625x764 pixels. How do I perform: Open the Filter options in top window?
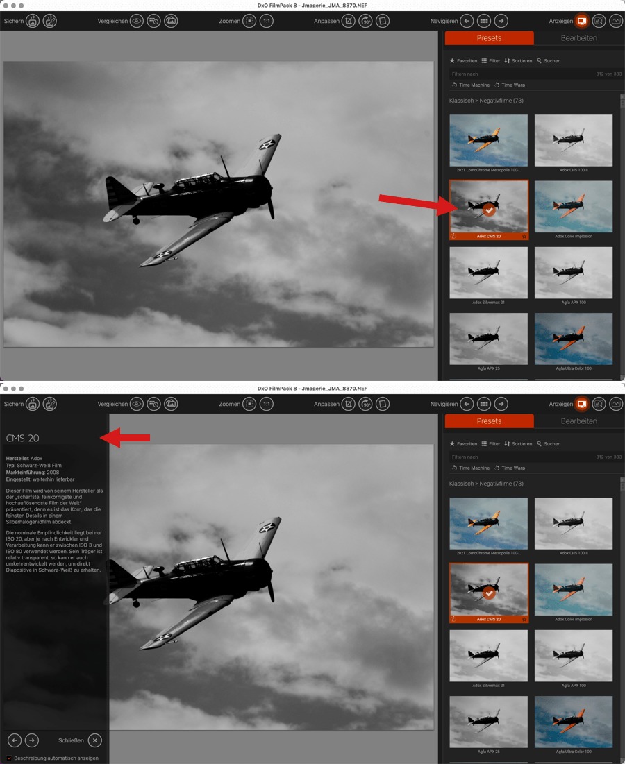[x=490, y=61]
